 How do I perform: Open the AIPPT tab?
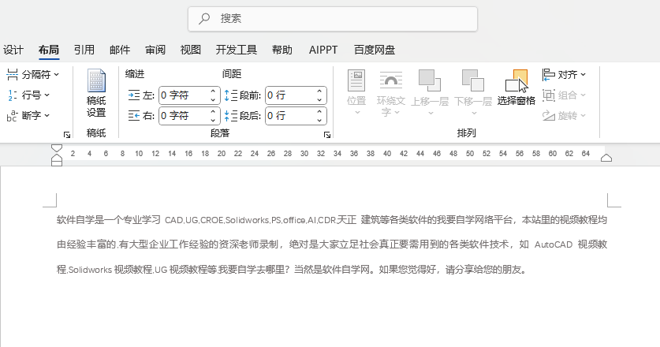pyautogui.click(x=323, y=50)
